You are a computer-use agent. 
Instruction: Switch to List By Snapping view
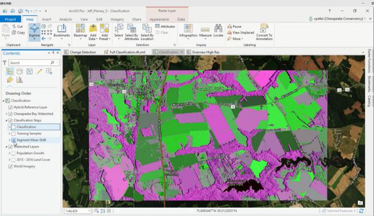(49, 71)
